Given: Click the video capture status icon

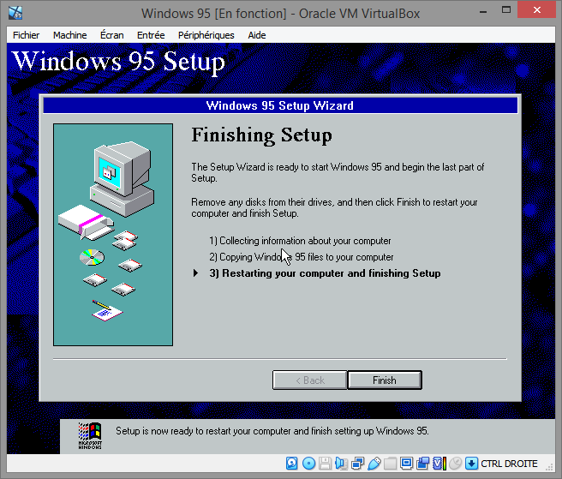Looking at the screenshot, I should (x=423, y=464).
